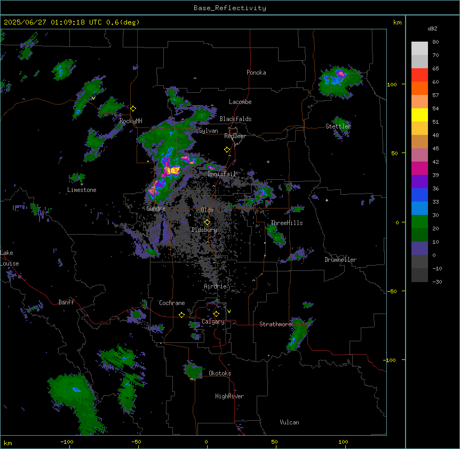Viewport: 460px width, 449px height.
Task: Click the RockyMH label
Action: pyautogui.click(x=131, y=121)
